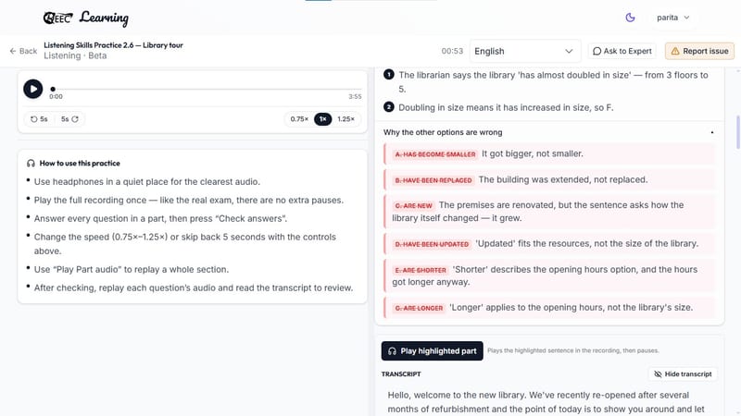Hide the transcript

[683, 374]
